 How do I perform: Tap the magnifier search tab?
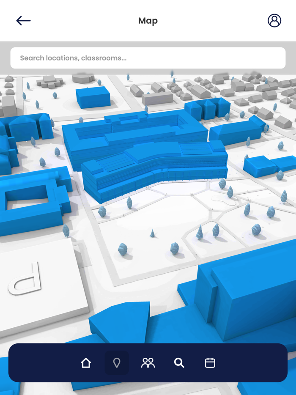(x=179, y=363)
